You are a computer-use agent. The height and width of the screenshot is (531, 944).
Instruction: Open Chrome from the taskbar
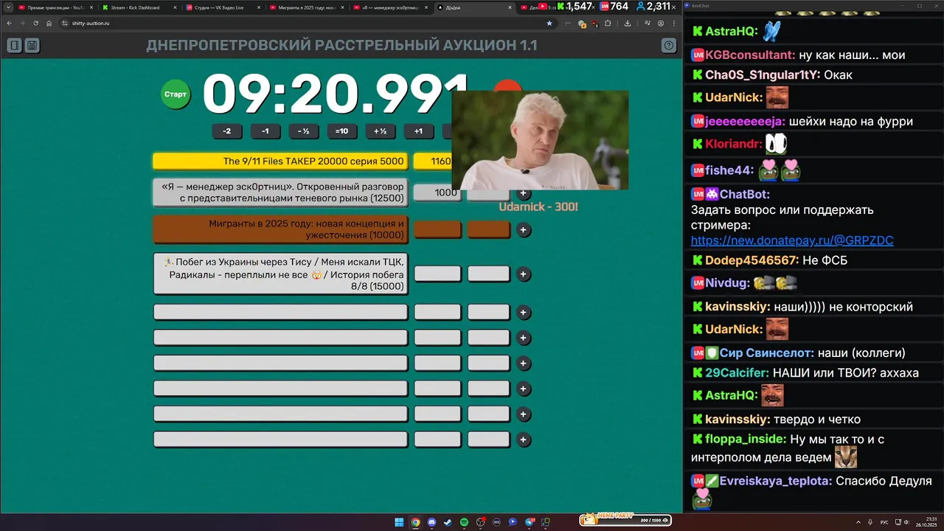(x=415, y=522)
